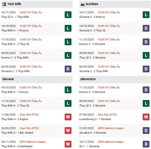The image size is (151, 149).
Task: Select the SLOVENIA team header
Action: (x=92, y=4)
